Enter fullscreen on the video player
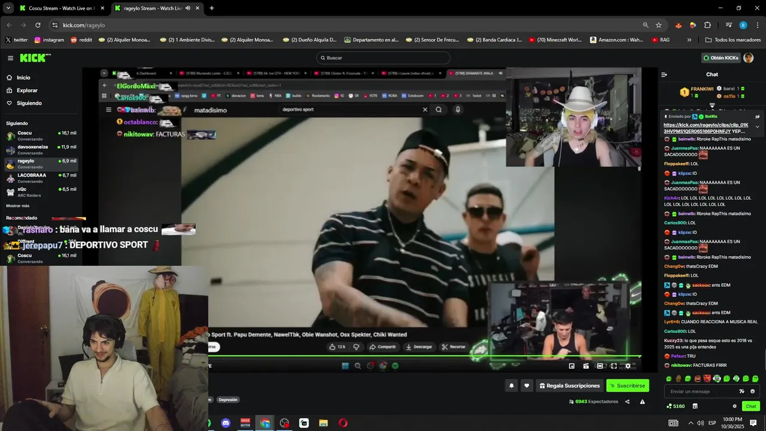Screen dimensions: 766x431 [613, 366]
